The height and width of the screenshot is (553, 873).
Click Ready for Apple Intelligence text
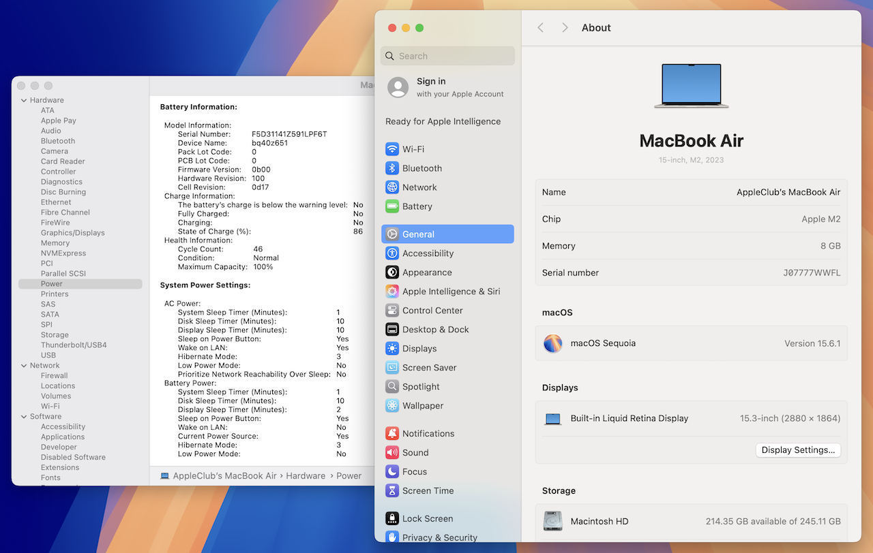click(x=443, y=121)
